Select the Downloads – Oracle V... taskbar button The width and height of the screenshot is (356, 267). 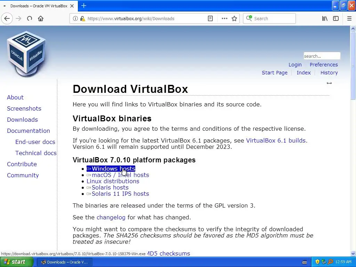click(64, 262)
